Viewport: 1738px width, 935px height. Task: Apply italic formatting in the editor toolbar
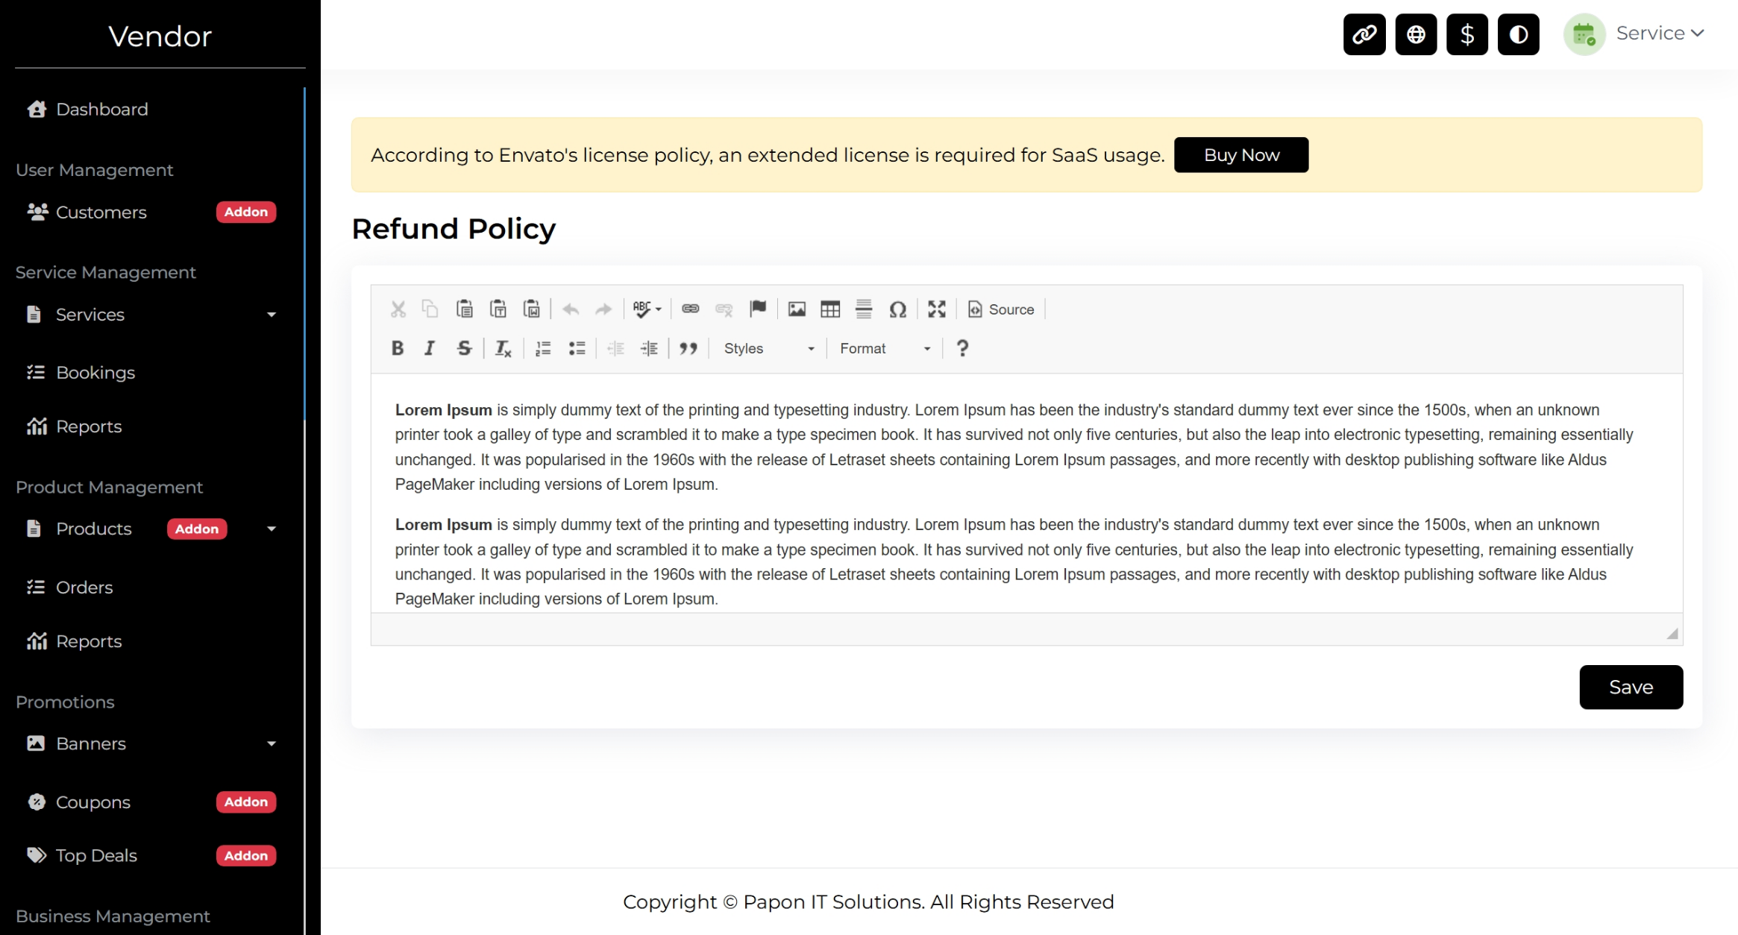coord(430,348)
